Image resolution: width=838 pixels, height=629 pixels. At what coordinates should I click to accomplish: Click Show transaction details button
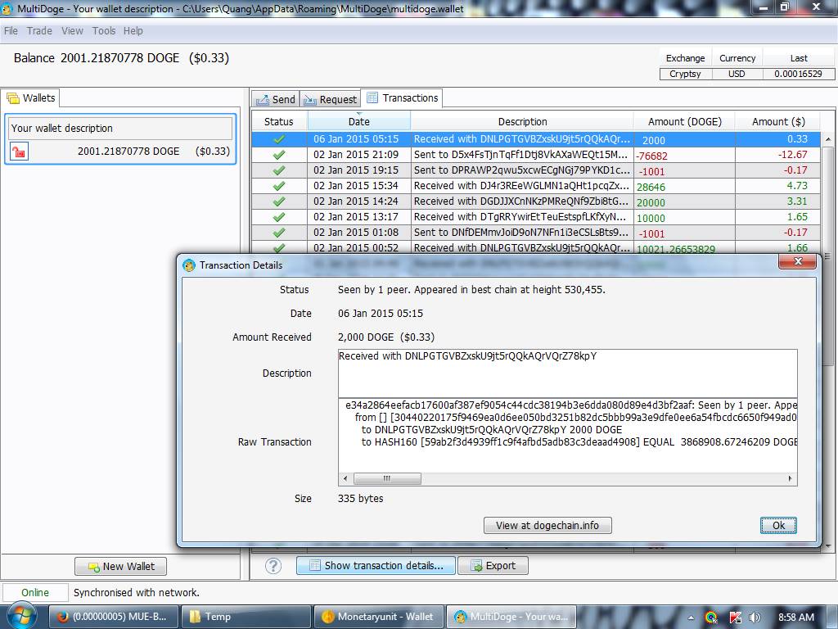pyautogui.click(x=376, y=566)
